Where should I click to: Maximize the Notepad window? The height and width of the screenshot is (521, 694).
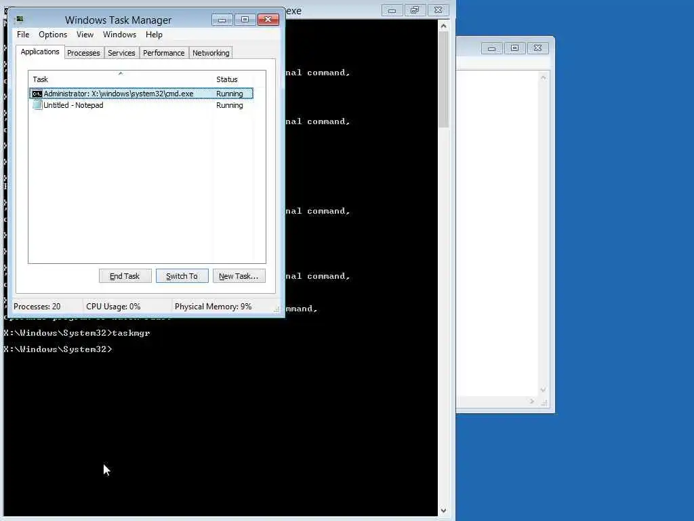click(514, 48)
